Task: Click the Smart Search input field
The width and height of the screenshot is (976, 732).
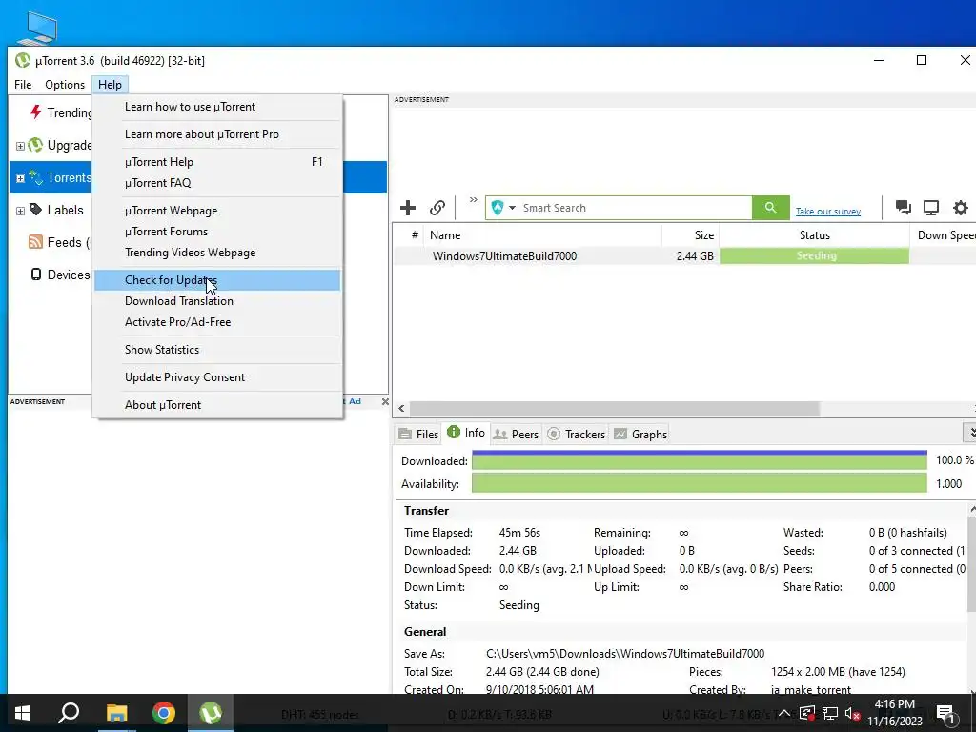Action: click(x=635, y=208)
